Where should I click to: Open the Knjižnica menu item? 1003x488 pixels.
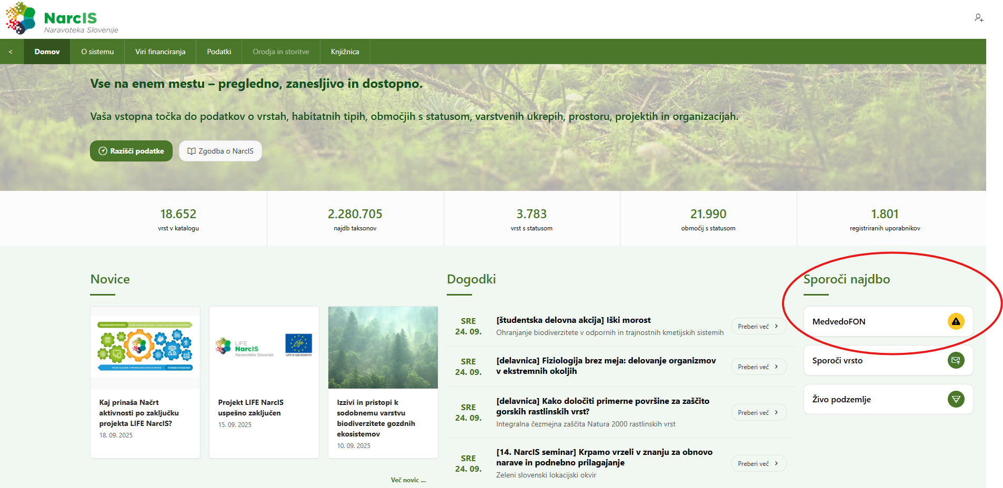(345, 52)
